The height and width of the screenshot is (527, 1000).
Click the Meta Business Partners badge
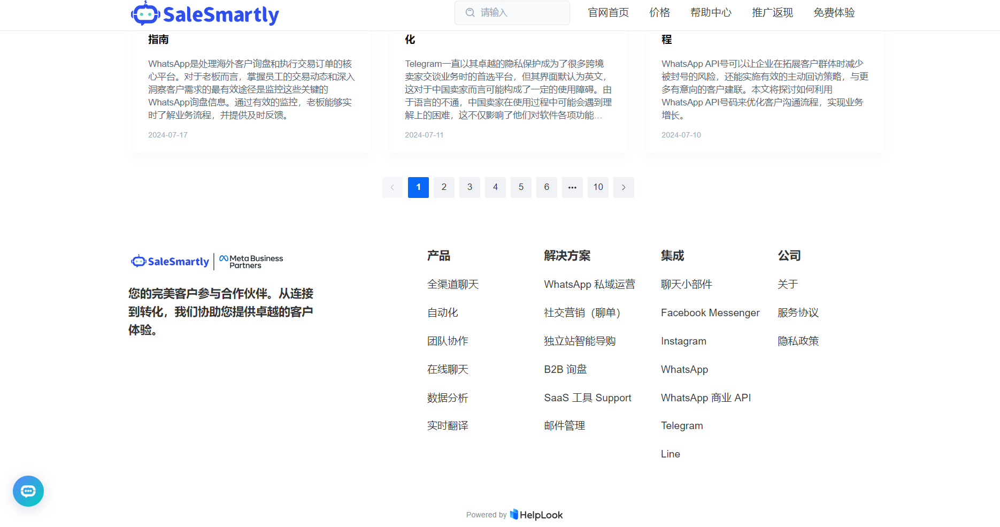(251, 262)
